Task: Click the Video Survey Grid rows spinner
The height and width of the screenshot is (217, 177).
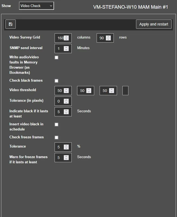Action: (x=108, y=38)
